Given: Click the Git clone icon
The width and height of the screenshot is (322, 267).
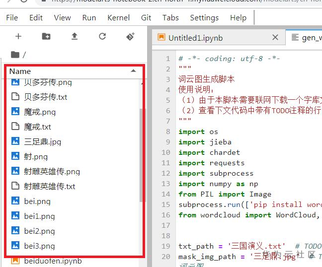Looking at the screenshot, I should 130,36.
